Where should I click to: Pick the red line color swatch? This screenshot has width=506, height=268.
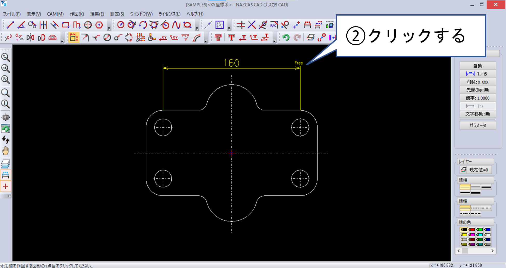tap(472, 230)
